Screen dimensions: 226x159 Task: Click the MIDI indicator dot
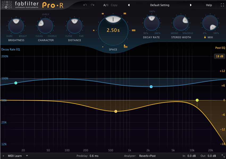(3, 156)
